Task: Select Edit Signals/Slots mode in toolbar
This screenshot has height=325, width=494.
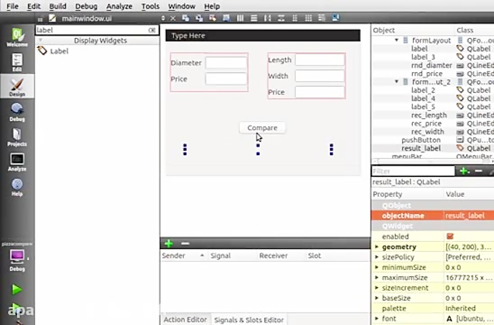Action: [199, 18]
